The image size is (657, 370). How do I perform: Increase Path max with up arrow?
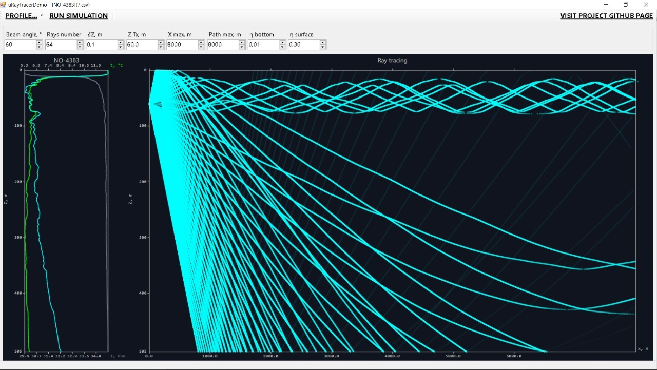point(242,43)
